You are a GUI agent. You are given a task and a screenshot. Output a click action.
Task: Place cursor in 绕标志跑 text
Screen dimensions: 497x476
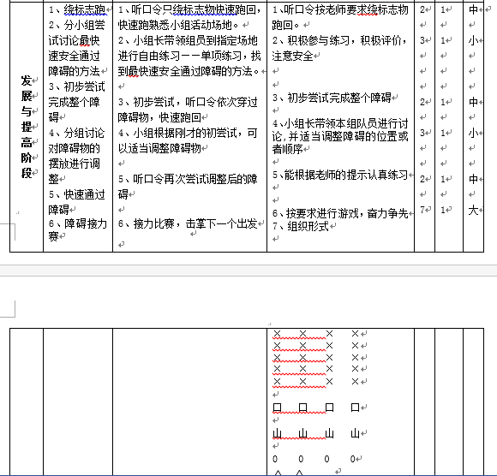[x=84, y=9]
